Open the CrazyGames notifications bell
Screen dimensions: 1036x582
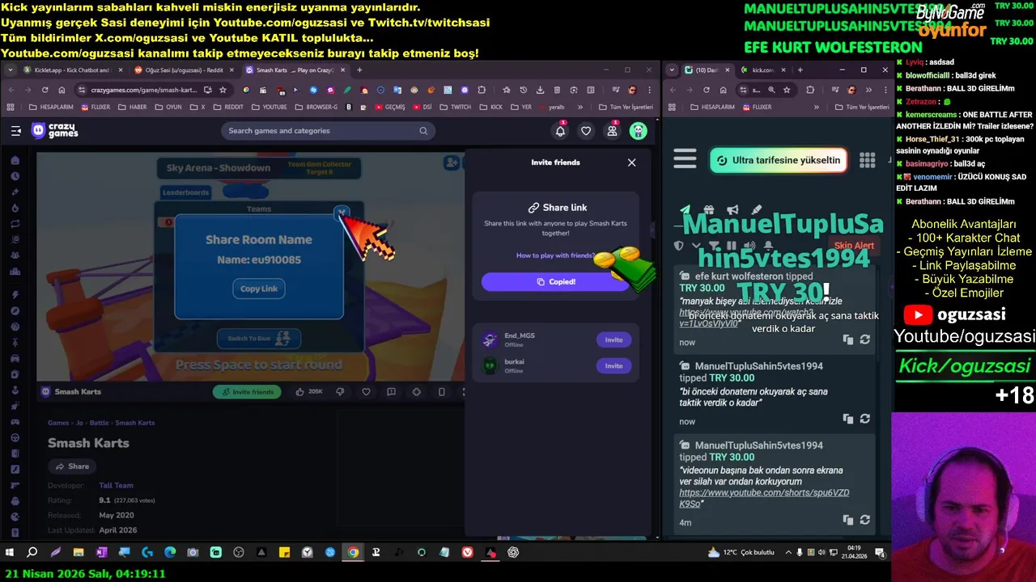click(x=560, y=131)
